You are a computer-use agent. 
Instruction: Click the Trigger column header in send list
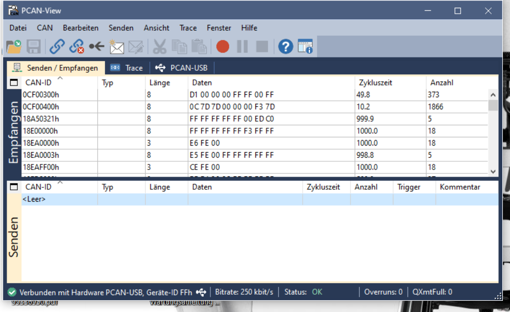(414, 187)
